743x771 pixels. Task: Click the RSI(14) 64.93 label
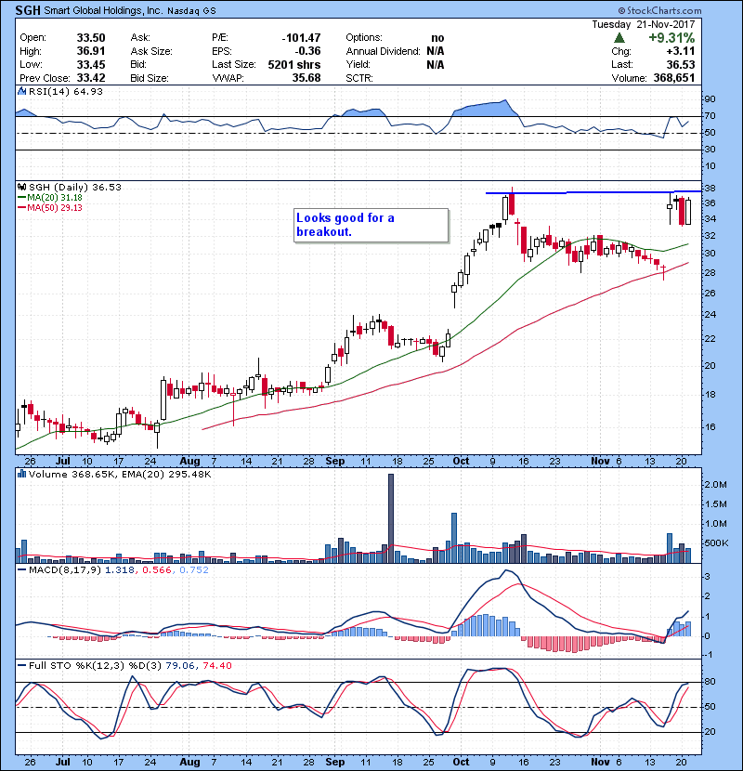[x=66, y=91]
